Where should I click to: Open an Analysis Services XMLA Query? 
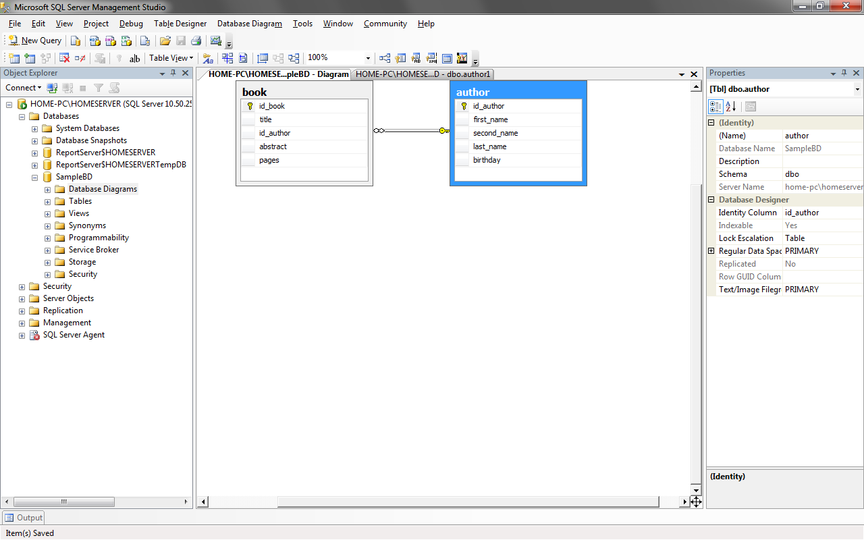(126, 40)
